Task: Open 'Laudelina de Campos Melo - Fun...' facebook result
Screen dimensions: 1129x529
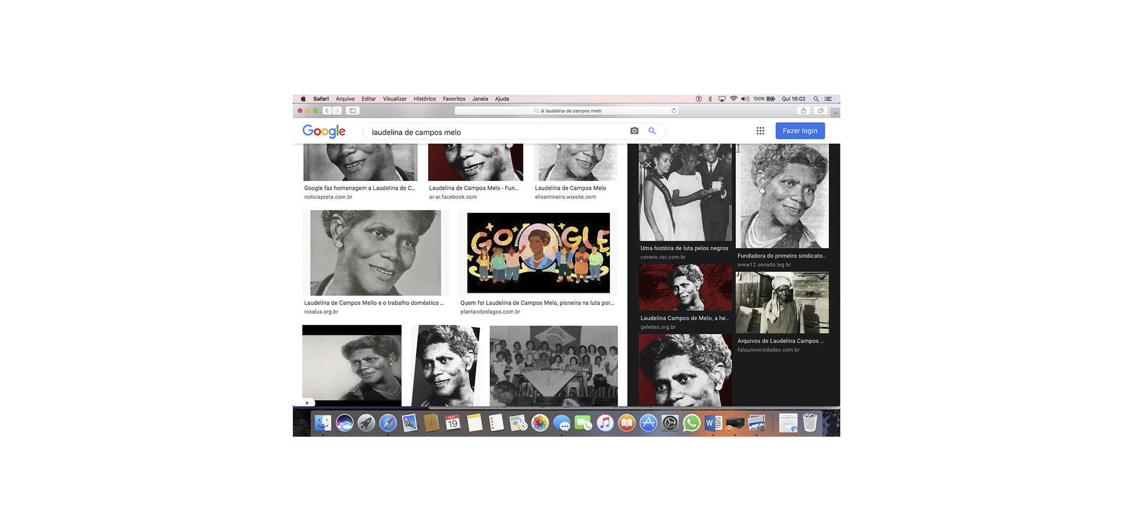Action: point(473,188)
